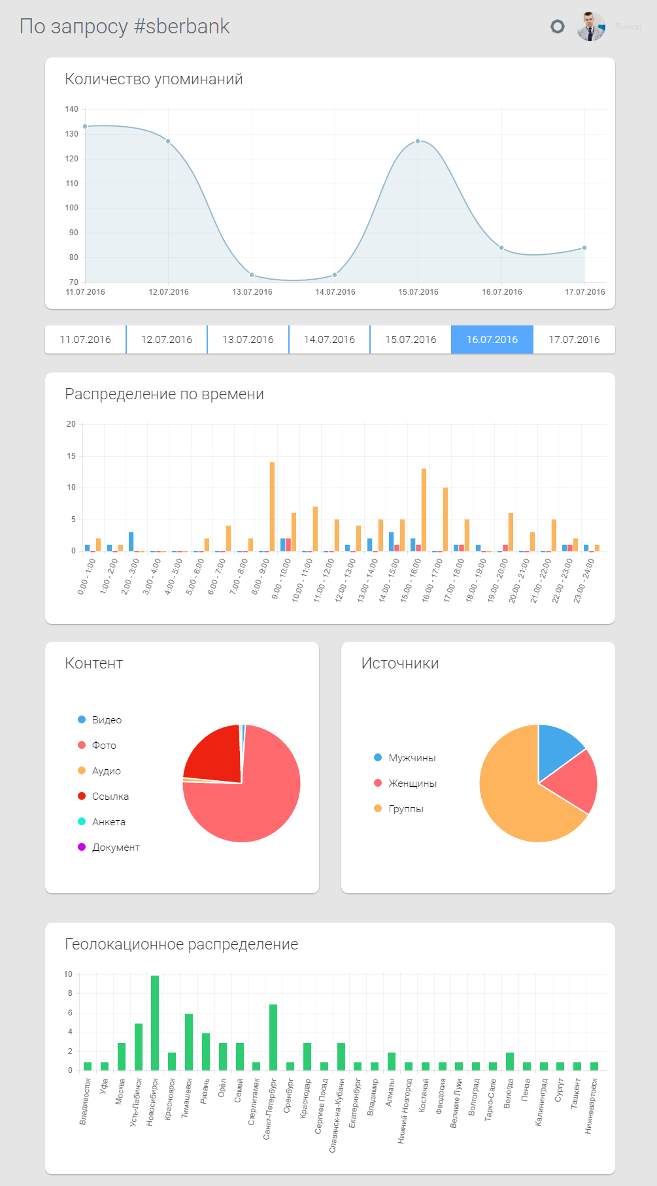This screenshot has width=657, height=1186.
Task: Click the mentions chart point at 12.07.2016
Action: point(168,141)
